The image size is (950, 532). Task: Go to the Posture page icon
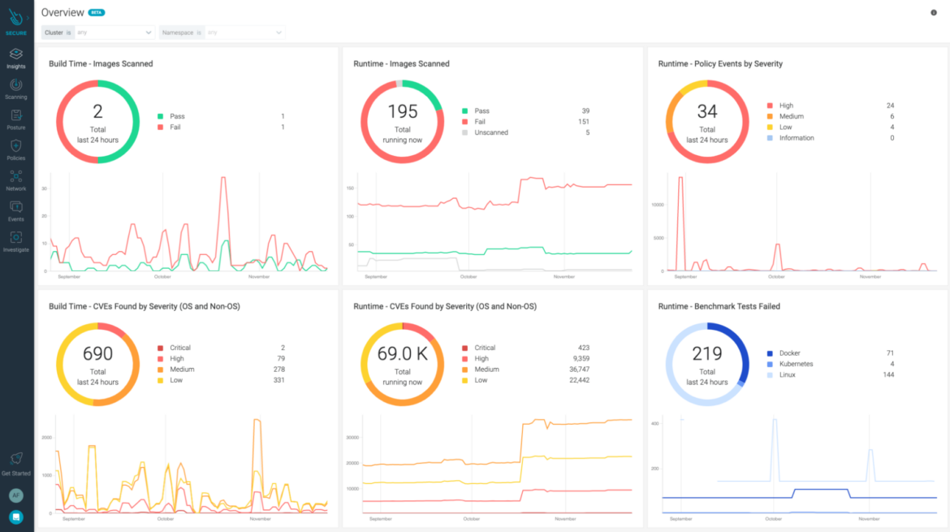pyautogui.click(x=16, y=116)
